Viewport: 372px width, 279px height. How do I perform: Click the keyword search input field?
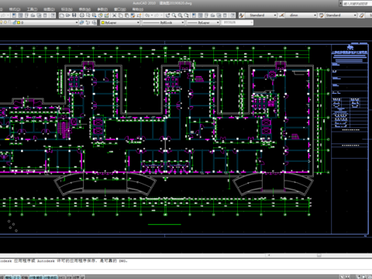(x=357, y=3)
